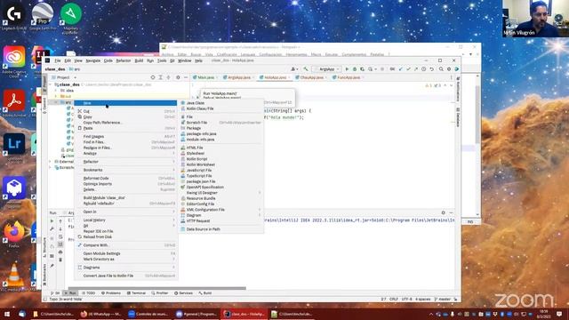
Task: Click Git Update Project blue arrow icon
Action: pyautogui.click(x=401, y=69)
